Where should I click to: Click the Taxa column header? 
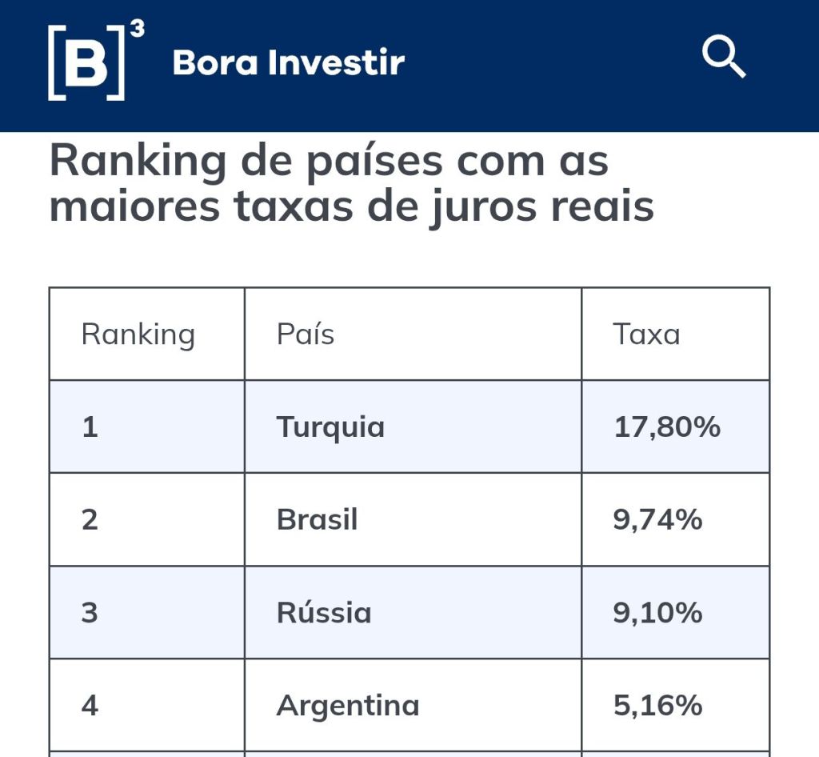click(646, 334)
